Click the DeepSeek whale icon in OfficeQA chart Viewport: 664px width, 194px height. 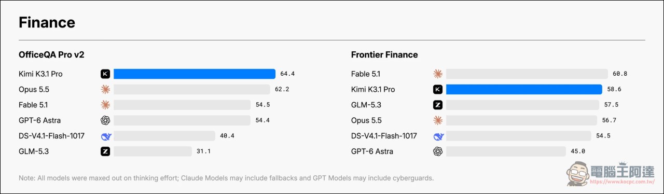click(x=105, y=136)
